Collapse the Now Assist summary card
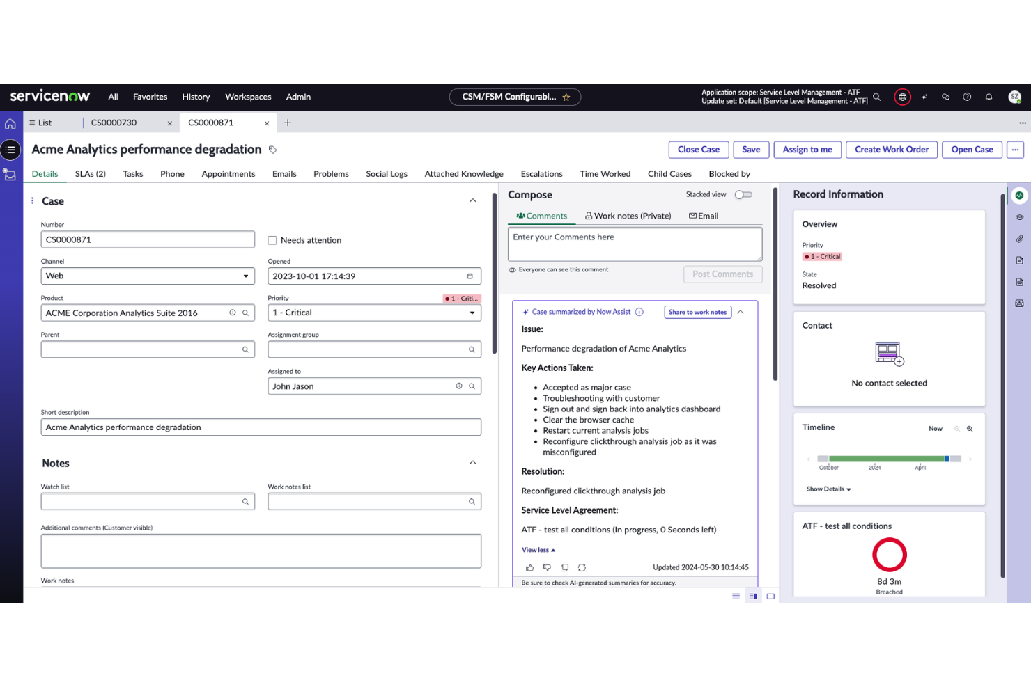1031x687 pixels. [741, 312]
